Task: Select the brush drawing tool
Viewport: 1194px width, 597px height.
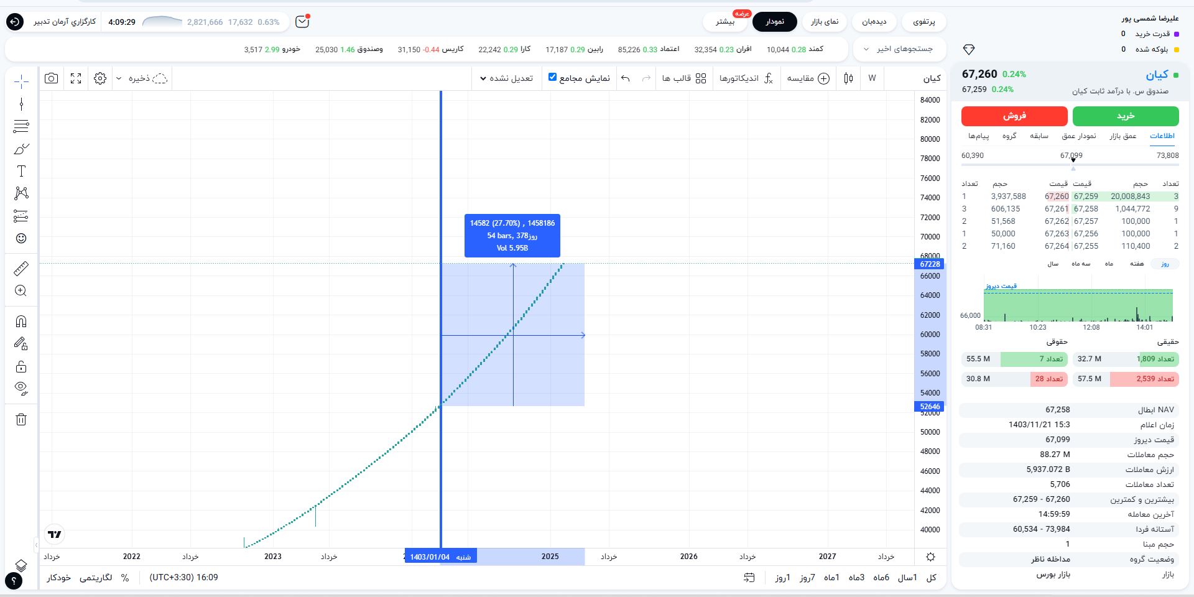Action: pyautogui.click(x=21, y=149)
